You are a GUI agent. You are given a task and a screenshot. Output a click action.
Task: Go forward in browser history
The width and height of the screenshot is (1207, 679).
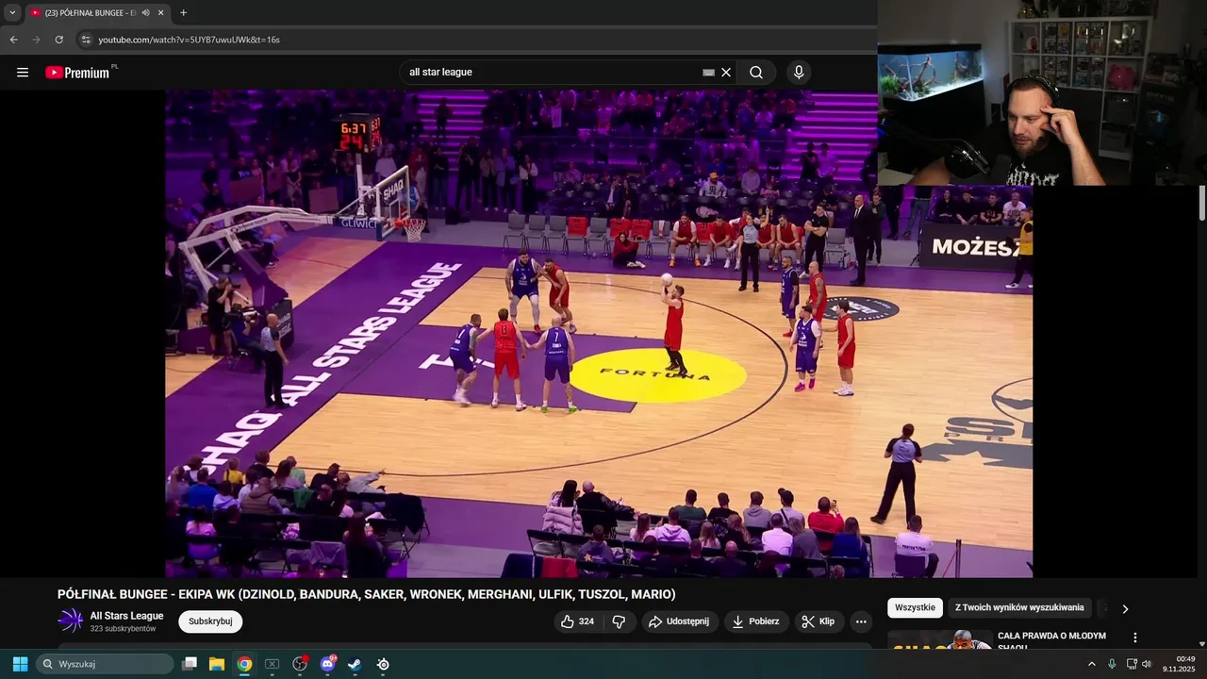tap(36, 40)
